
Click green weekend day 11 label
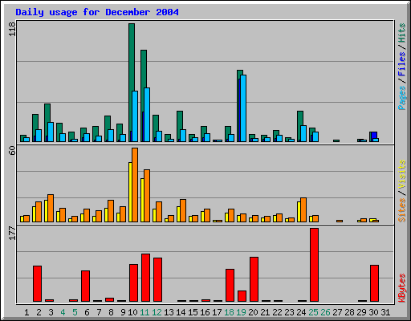click(x=144, y=312)
